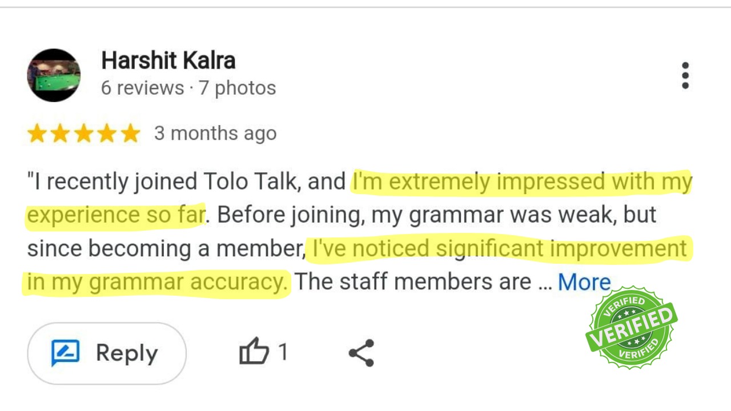Click the first rating star
The width and height of the screenshot is (731, 411).
click(37, 134)
